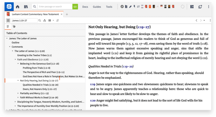
Task: Close the Lexham Context Commentary tab
Action: (x=62, y=14)
